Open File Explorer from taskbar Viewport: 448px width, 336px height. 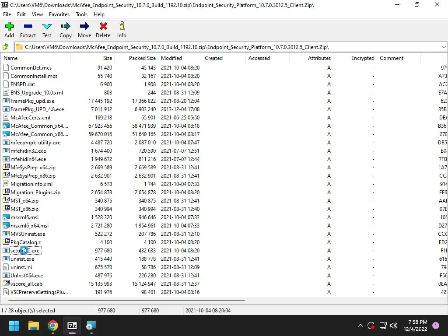coord(33,325)
